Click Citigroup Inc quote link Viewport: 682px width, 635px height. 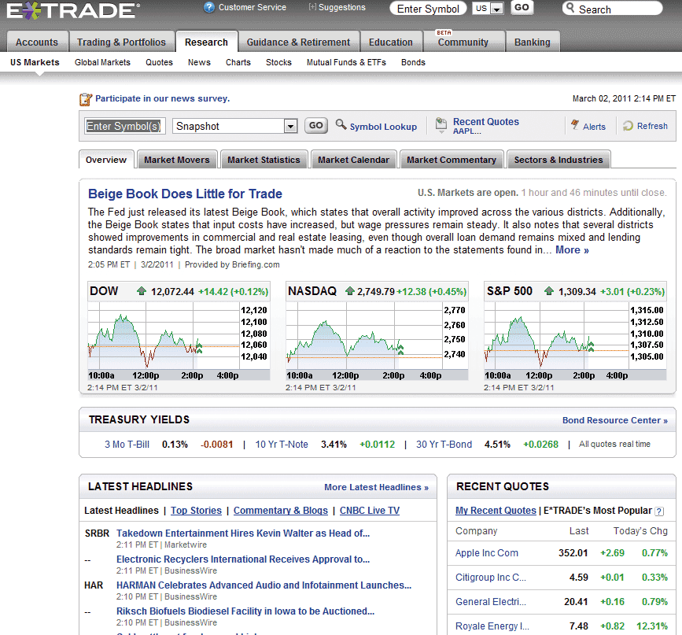click(491, 578)
